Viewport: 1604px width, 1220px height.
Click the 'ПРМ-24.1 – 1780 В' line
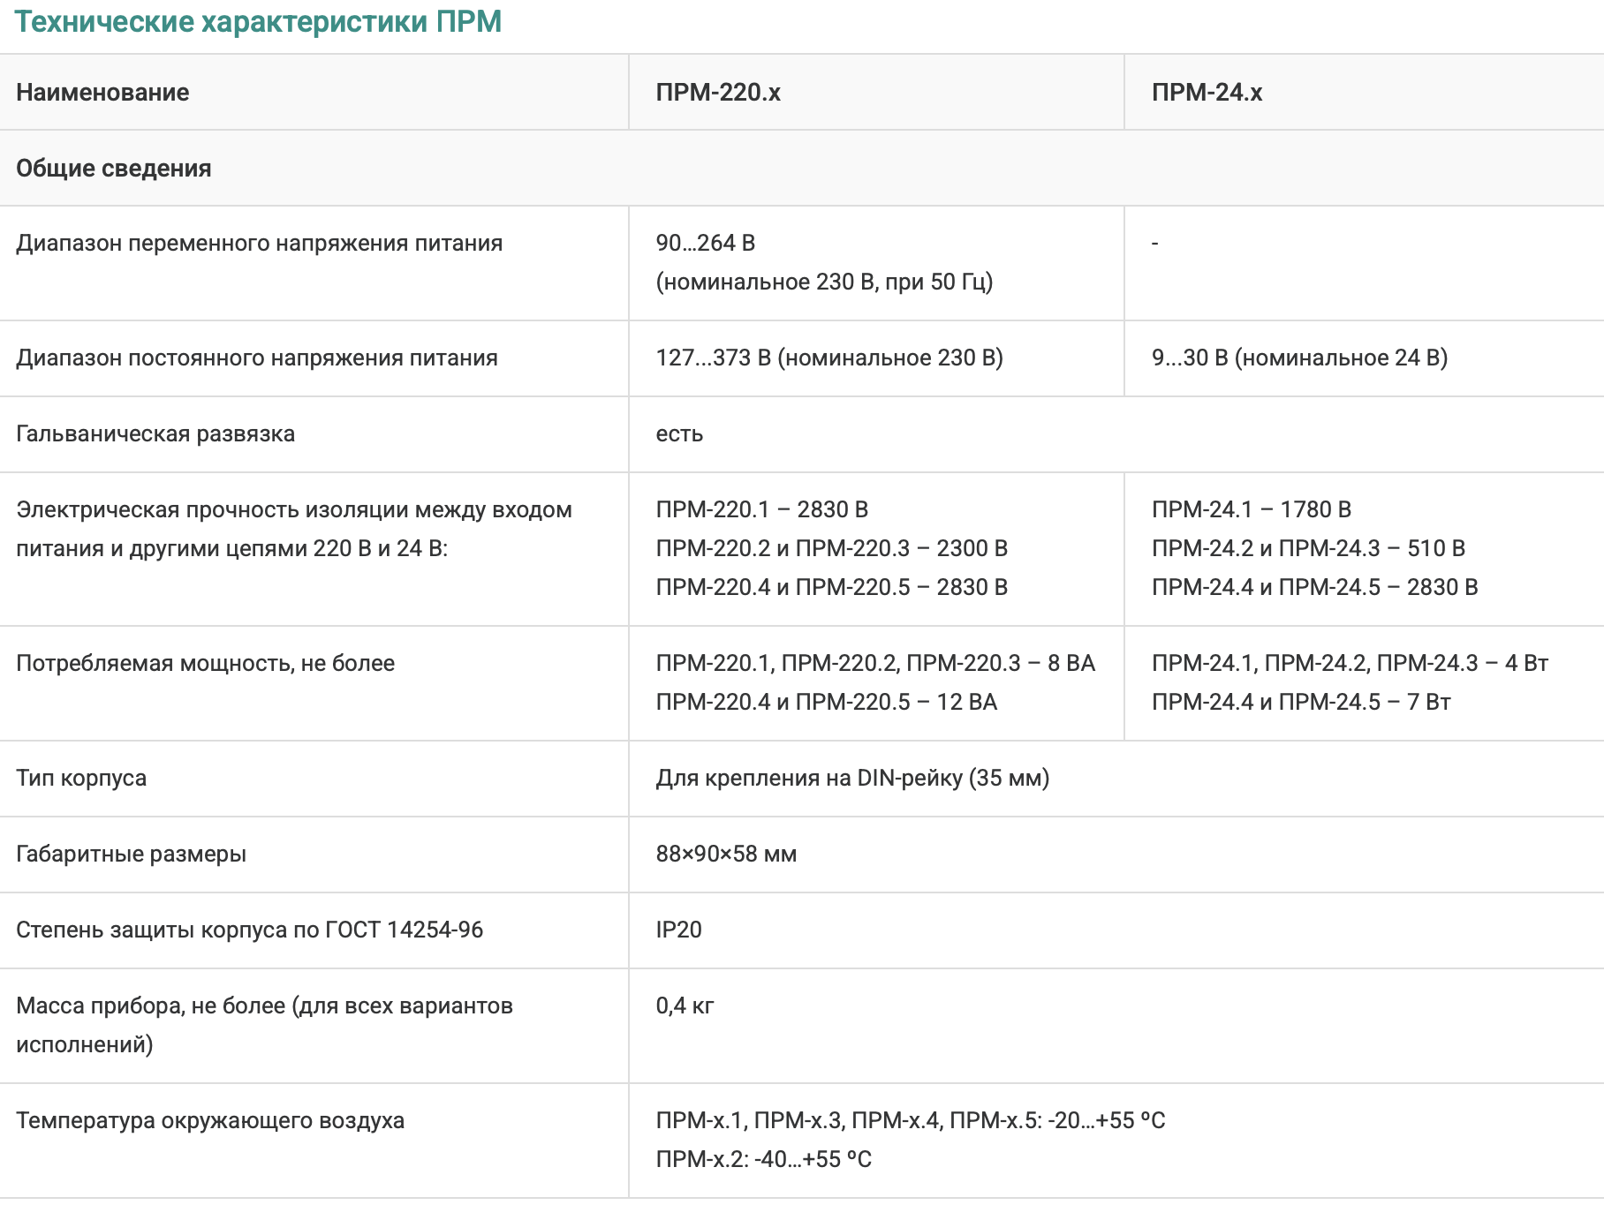click(1252, 509)
